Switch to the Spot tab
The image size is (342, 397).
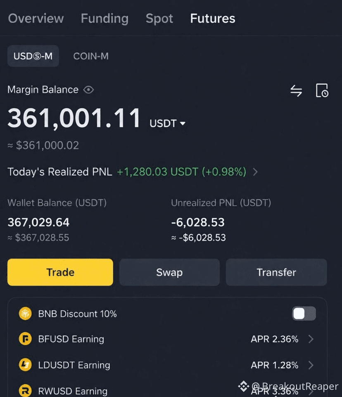point(159,19)
